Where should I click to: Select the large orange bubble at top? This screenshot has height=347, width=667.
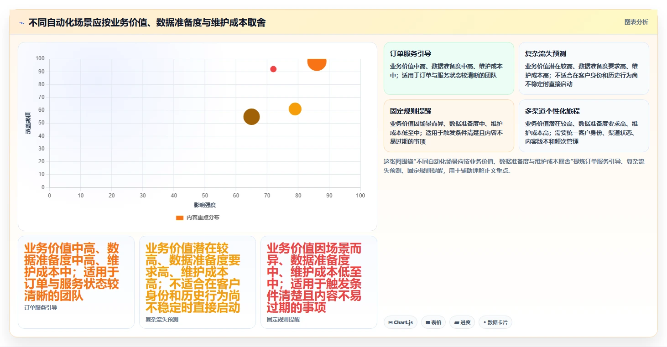coord(317,64)
